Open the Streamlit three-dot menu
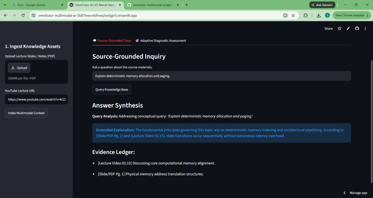The image size is (373, 198). point(365,29)
